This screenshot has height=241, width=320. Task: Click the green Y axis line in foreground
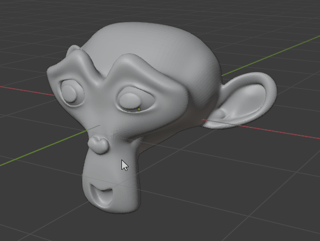point(43,147)
